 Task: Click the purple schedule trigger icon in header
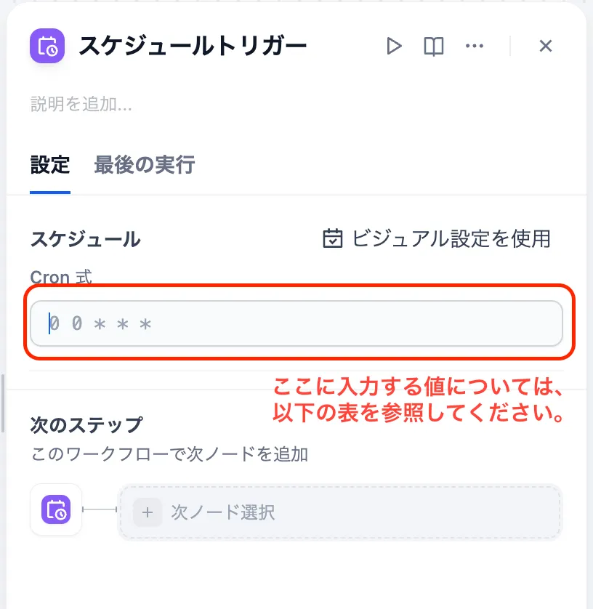47,47
